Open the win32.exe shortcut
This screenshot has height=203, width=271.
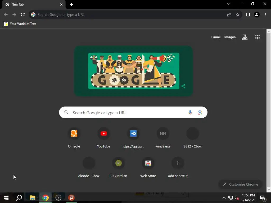tap(163, 138)
